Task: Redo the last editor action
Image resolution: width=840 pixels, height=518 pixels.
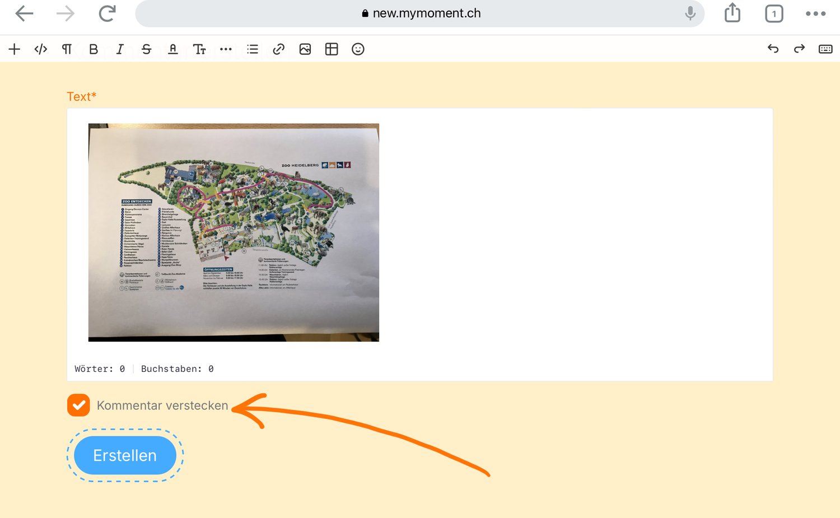Action: [x=799, y=49]
